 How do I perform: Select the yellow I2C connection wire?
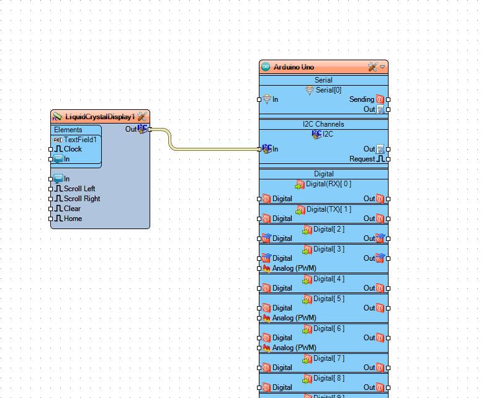click(205, 149)
